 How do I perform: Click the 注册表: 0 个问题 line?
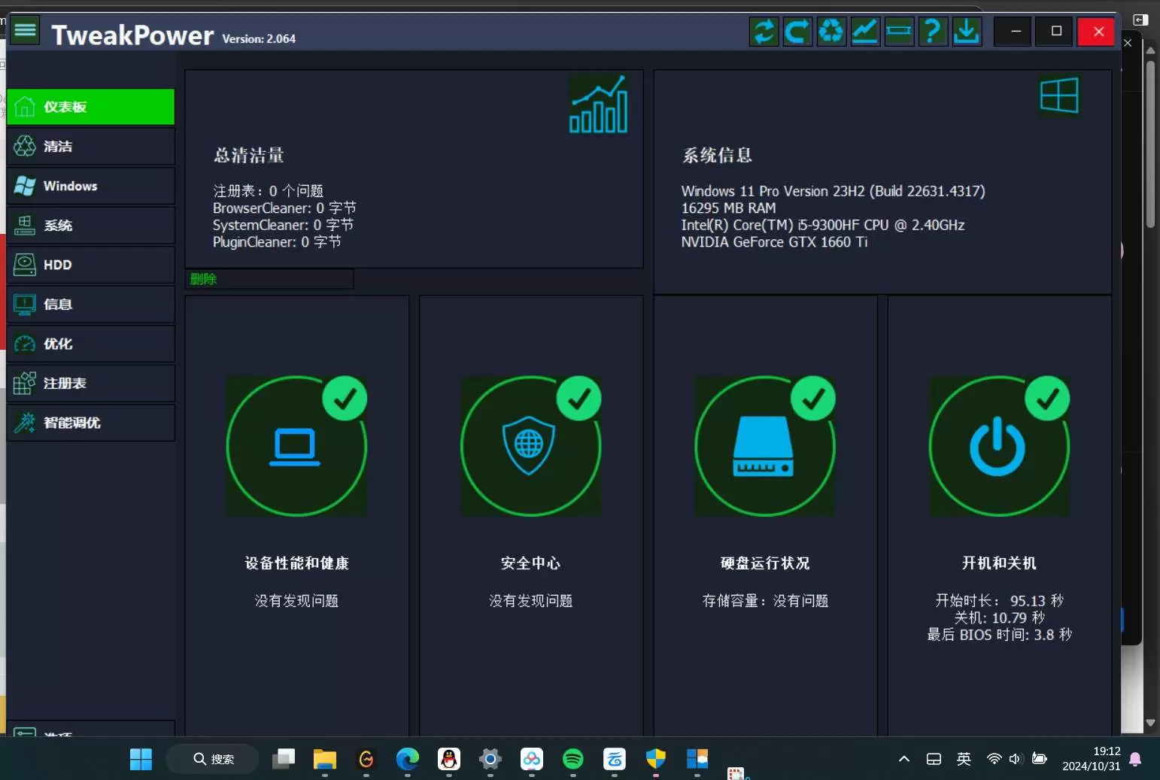(268, 191)
